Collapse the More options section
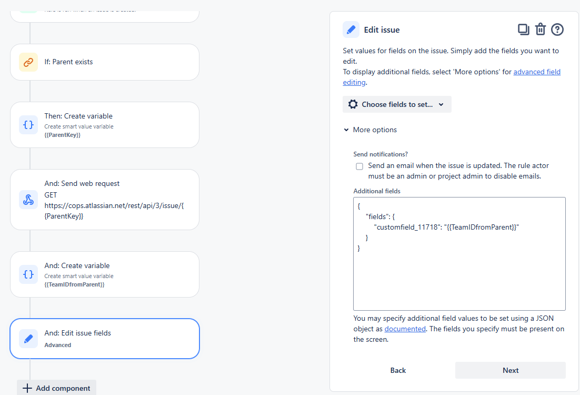580x395 pixels. click(371, 130)
